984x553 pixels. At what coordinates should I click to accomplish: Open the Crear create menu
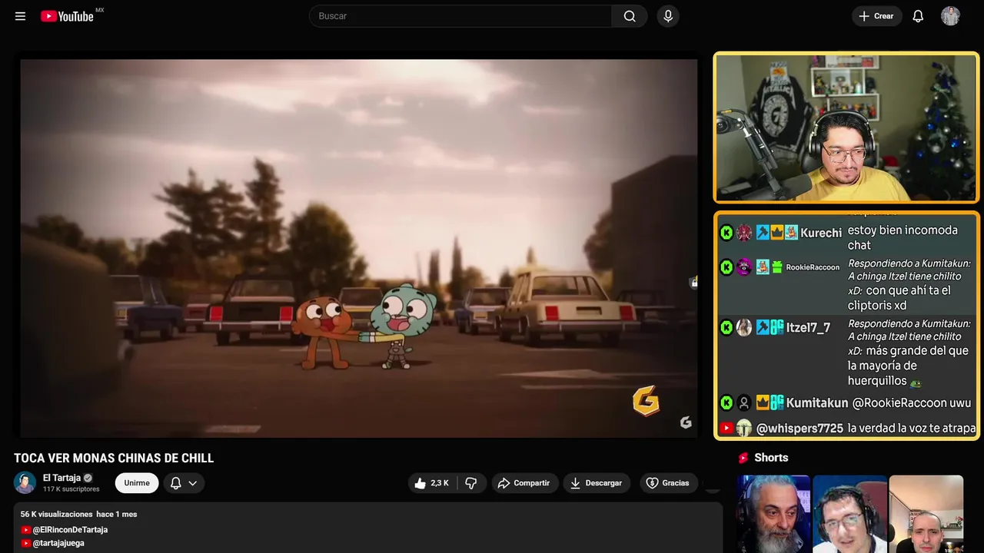[876, 16]
